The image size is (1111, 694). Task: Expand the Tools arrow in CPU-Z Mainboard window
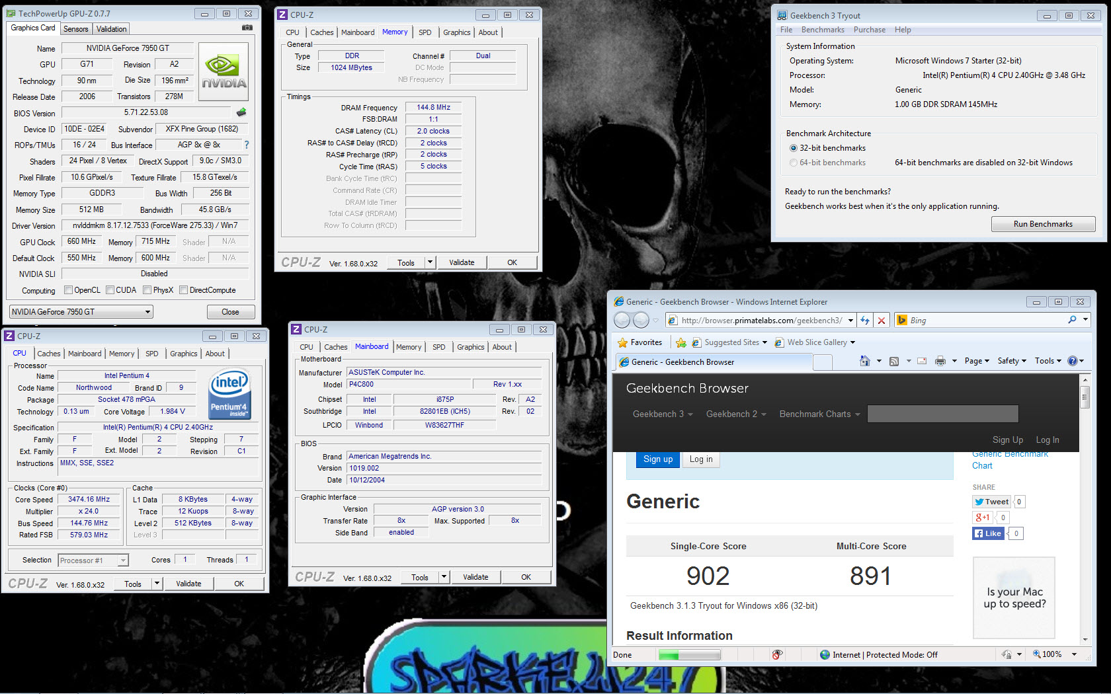pyautogui.click(x=444, y=577)
